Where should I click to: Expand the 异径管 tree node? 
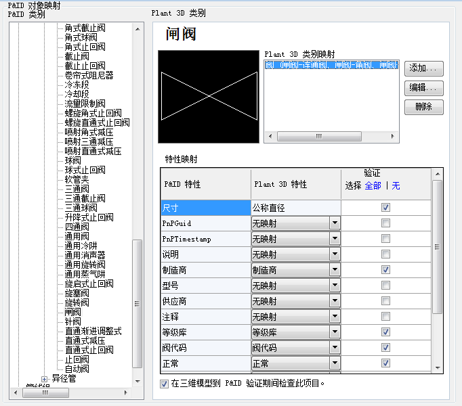click(44, 379)
